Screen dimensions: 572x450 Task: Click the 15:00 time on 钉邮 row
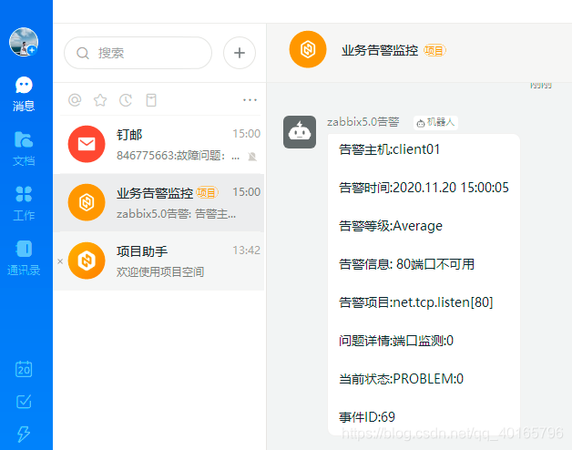pos(246,134)
